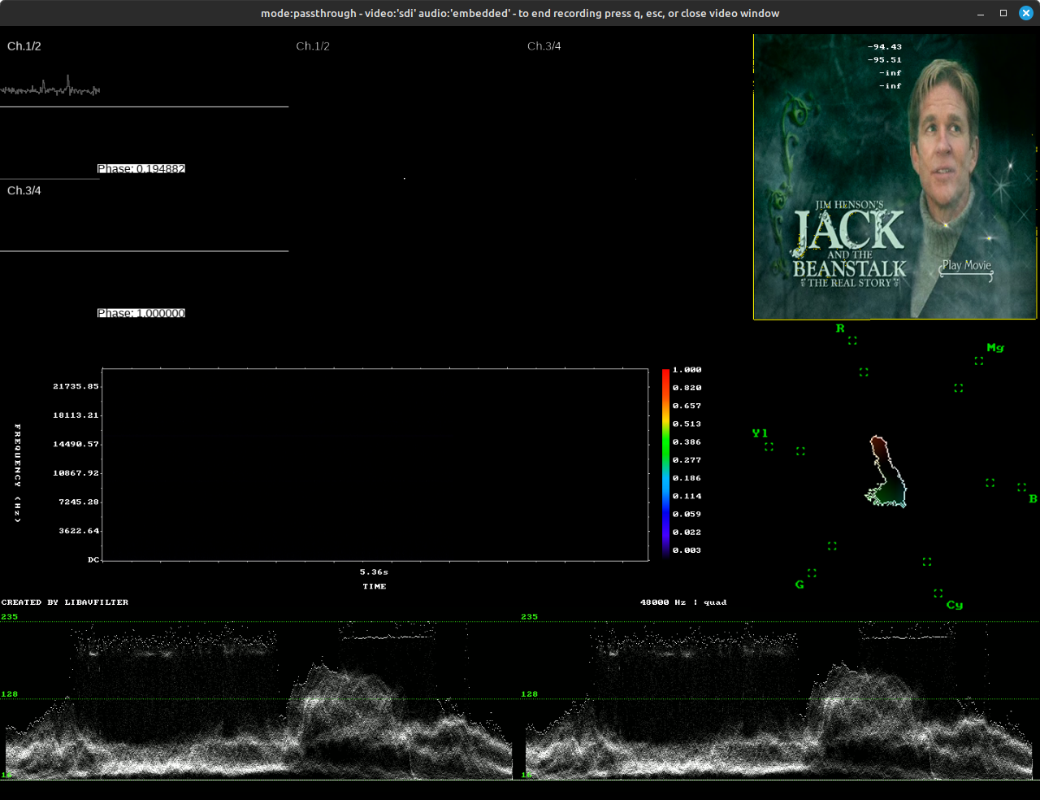Click the "CREATED BY LIBAVFILTER" text
1040x800 pixels.
(x=65, y=602)
